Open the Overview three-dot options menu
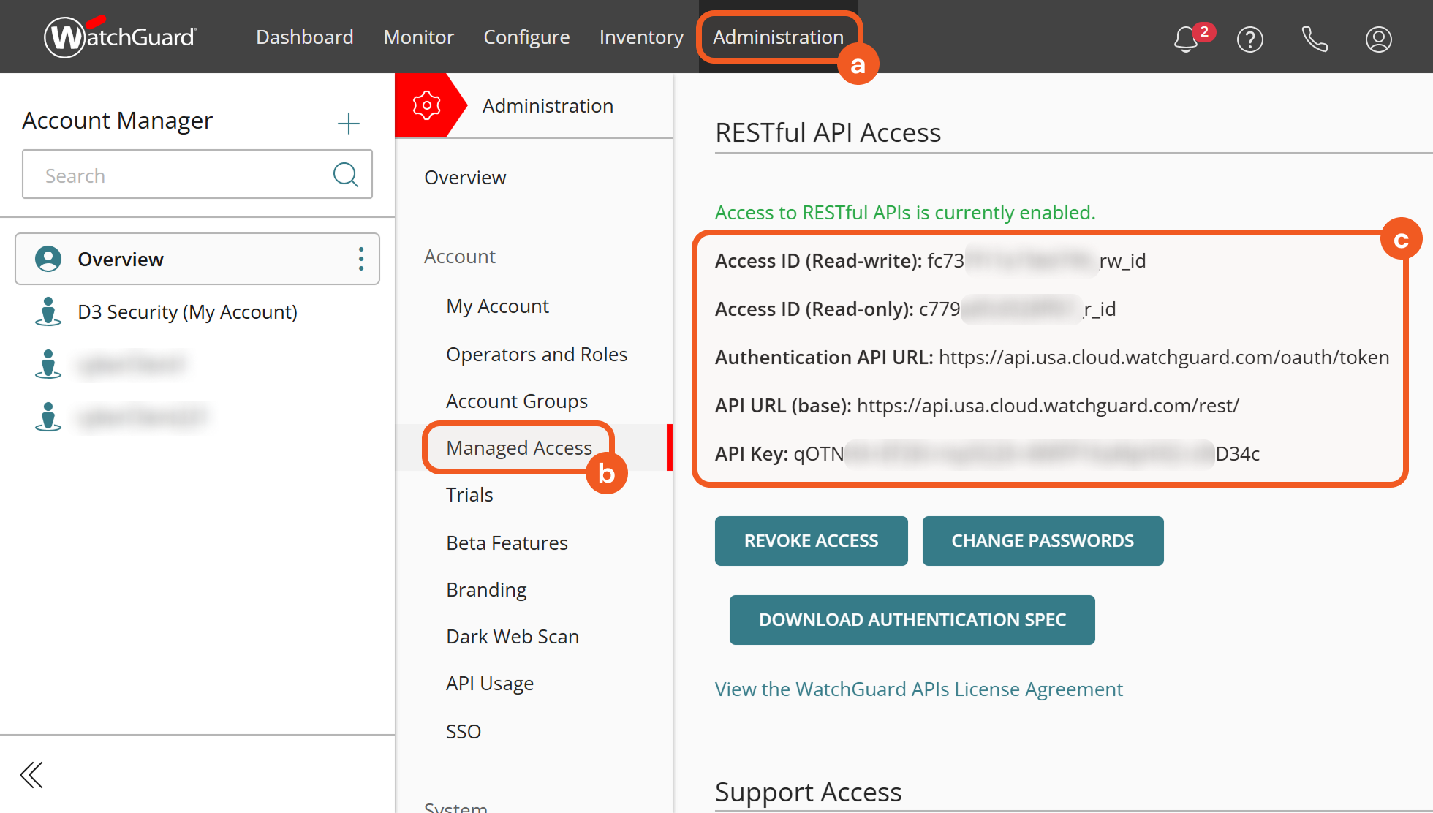This screenshot has height=813, width=1433. (x=361, y=259)
